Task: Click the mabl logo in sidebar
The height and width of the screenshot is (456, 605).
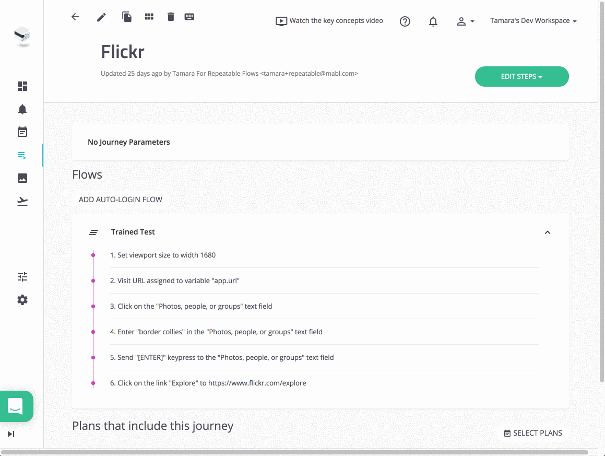Action: point(22,36)
